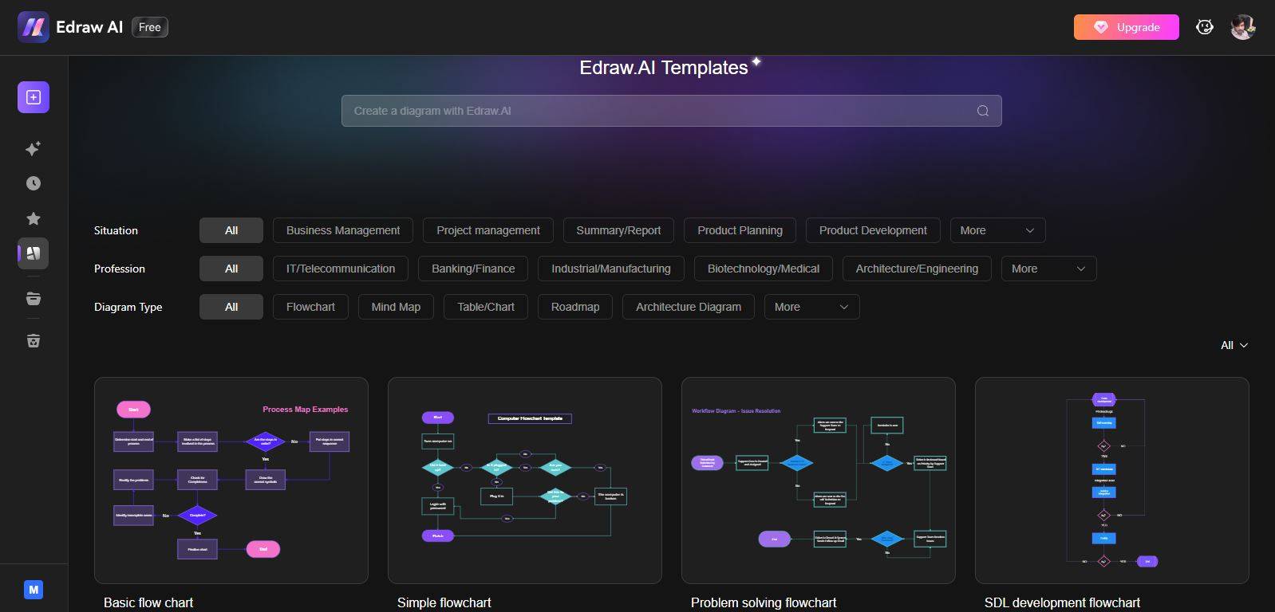Choose Table/Chart diagram type
The width and height of the screenshot is (1275, 612).
point(486,307)
